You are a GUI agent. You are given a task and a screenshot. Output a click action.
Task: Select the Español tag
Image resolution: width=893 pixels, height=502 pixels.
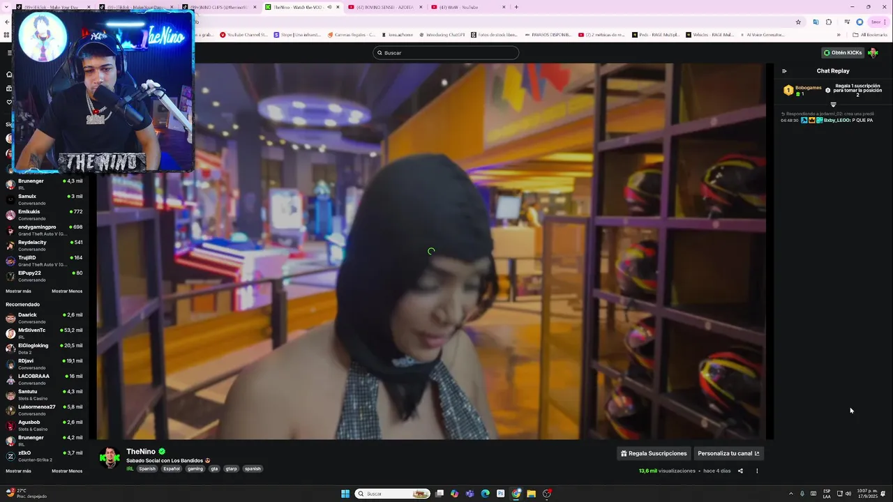pos(172,469)
